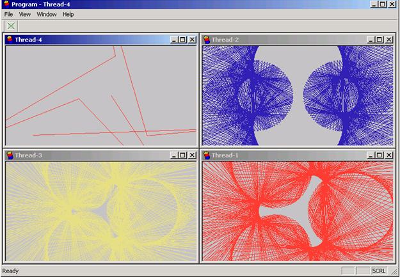This screenshot has height=277, width=400.
Task: Click the Thread-4 title text
Action: pos(28,40)
